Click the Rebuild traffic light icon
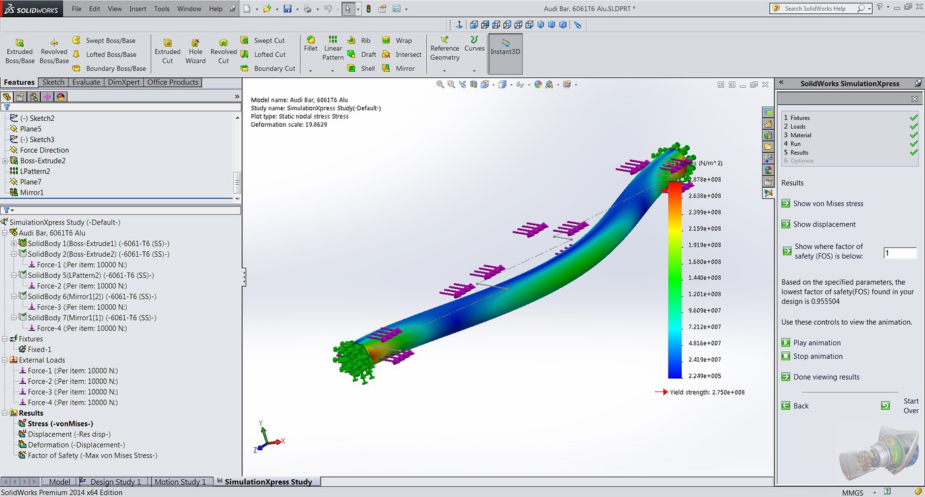This screenshot has width=925, height=497. (368, 9)
